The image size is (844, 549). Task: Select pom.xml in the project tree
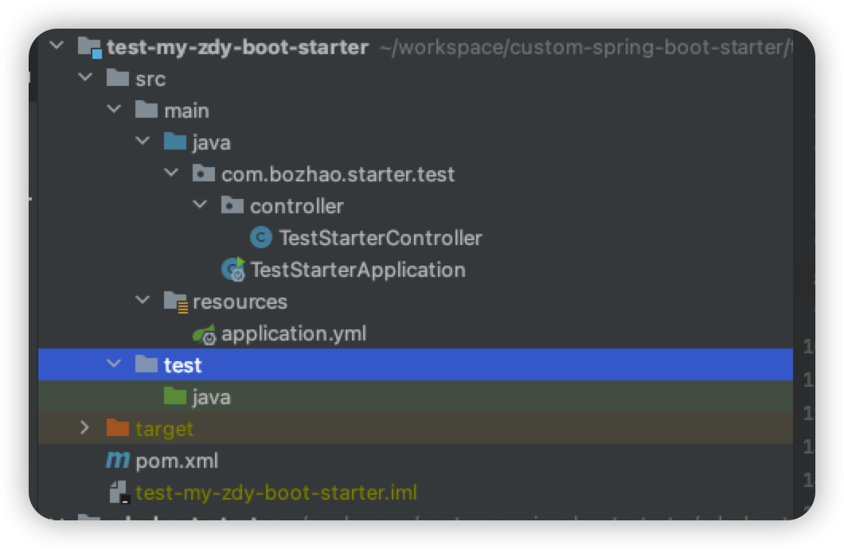[x=177, y=461]
